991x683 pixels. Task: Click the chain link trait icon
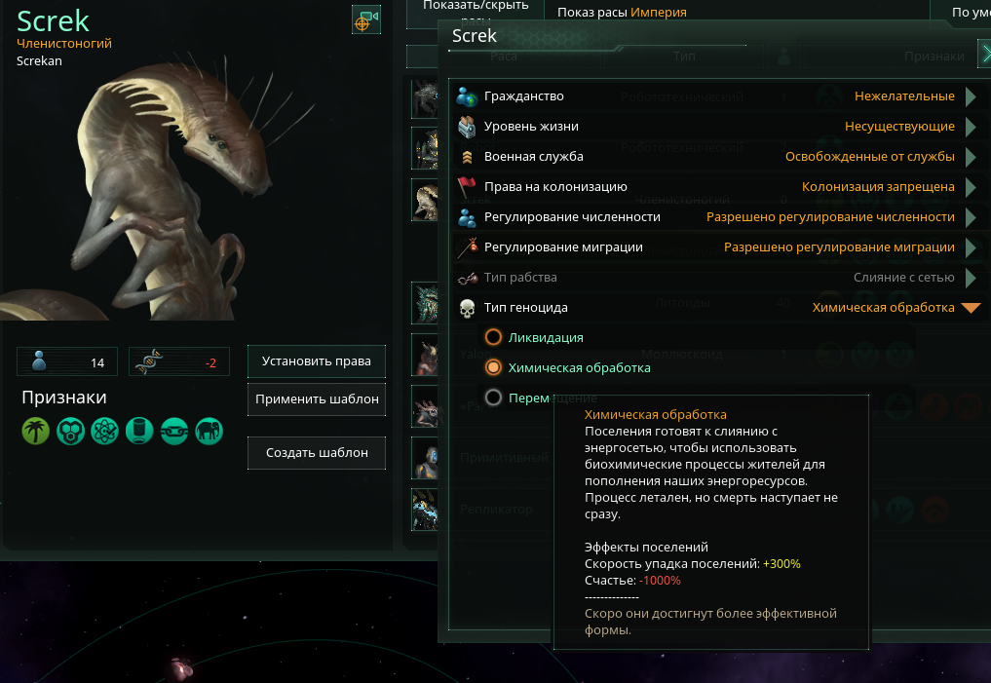[x=174, y=431]
